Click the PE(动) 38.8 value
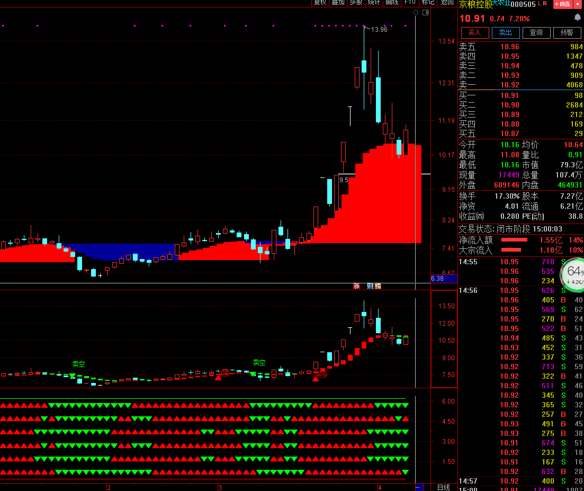The height and width of the screenshot is (491, 584). click(x=576, y=216)
